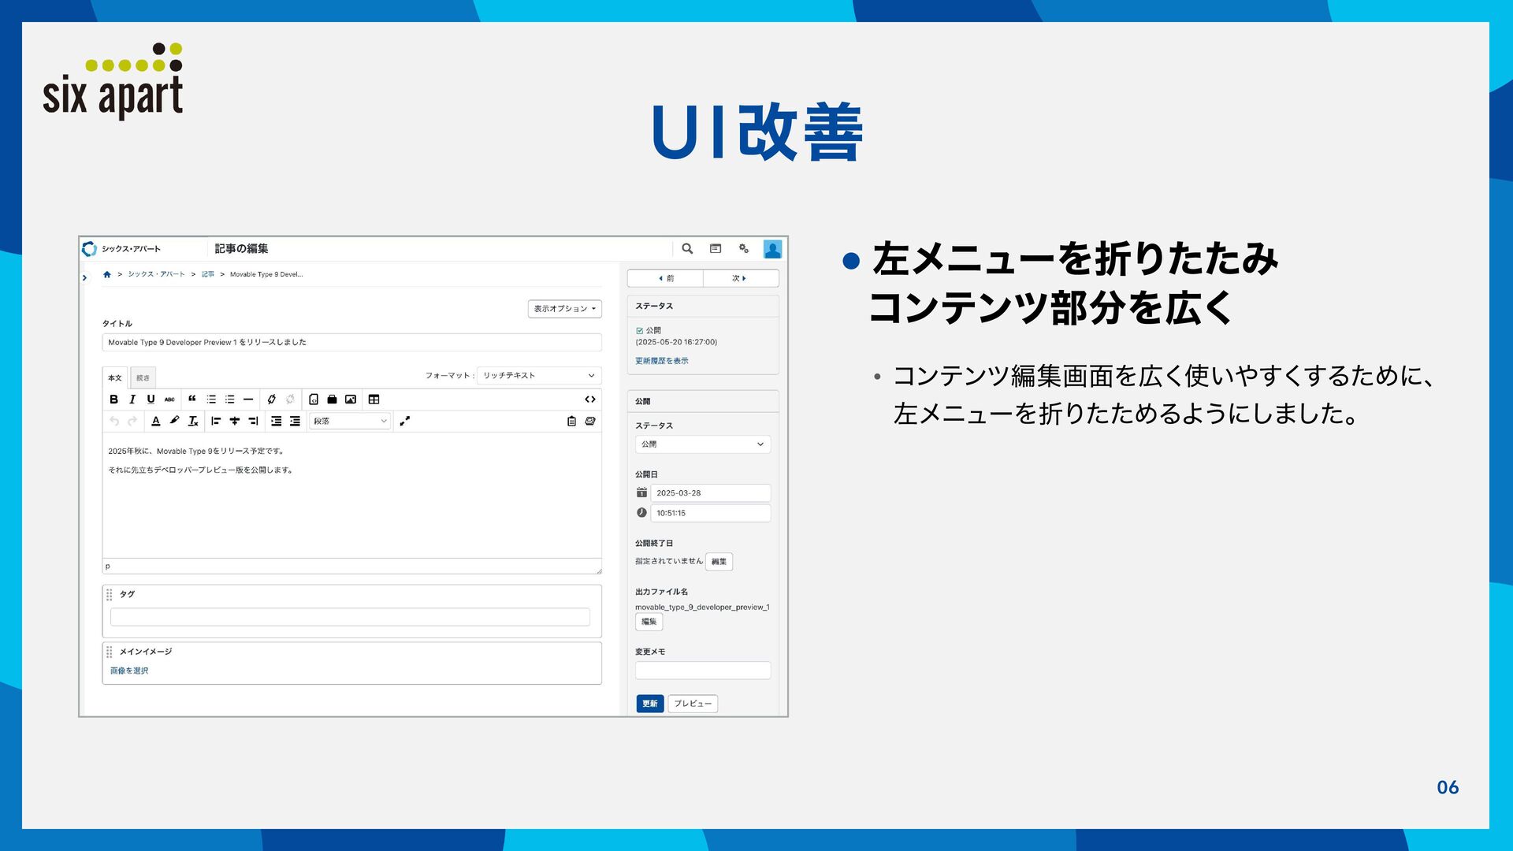Expand the collapsed left menu chevron

pyautogui.click(x=85, y=277)
